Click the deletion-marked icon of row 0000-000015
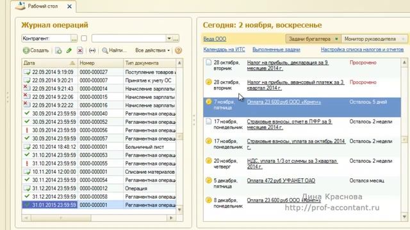The image size is (410, 230). (x=27, y=96)
